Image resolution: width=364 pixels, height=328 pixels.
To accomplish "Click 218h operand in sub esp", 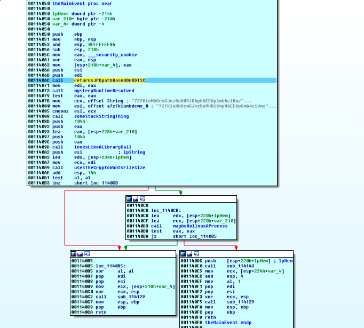I will click(x=93, y=50).
